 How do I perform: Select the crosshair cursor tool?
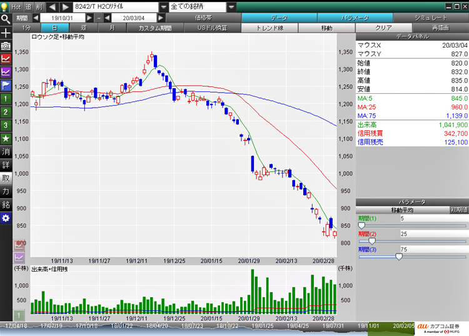coord(6,33)
